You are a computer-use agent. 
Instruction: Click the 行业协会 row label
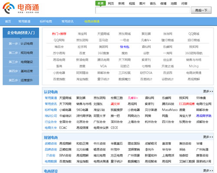51,122
